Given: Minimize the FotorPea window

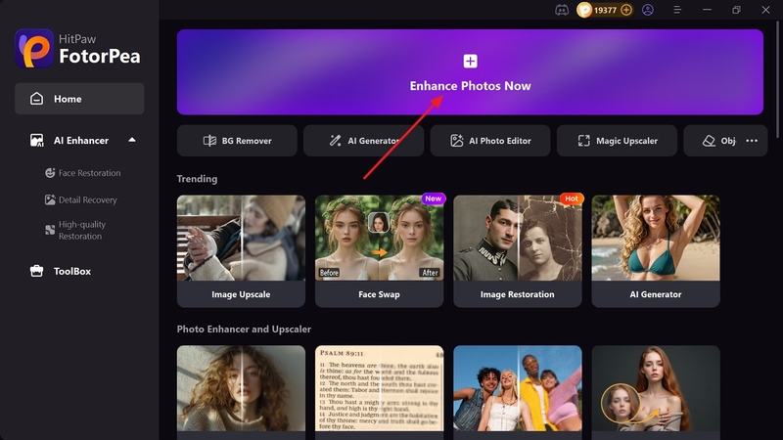Looking at the screenshot, I should 707,10.
